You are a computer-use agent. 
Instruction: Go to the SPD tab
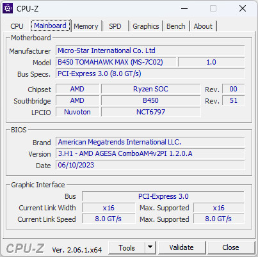pyautogui.click(x=115, y=26)
